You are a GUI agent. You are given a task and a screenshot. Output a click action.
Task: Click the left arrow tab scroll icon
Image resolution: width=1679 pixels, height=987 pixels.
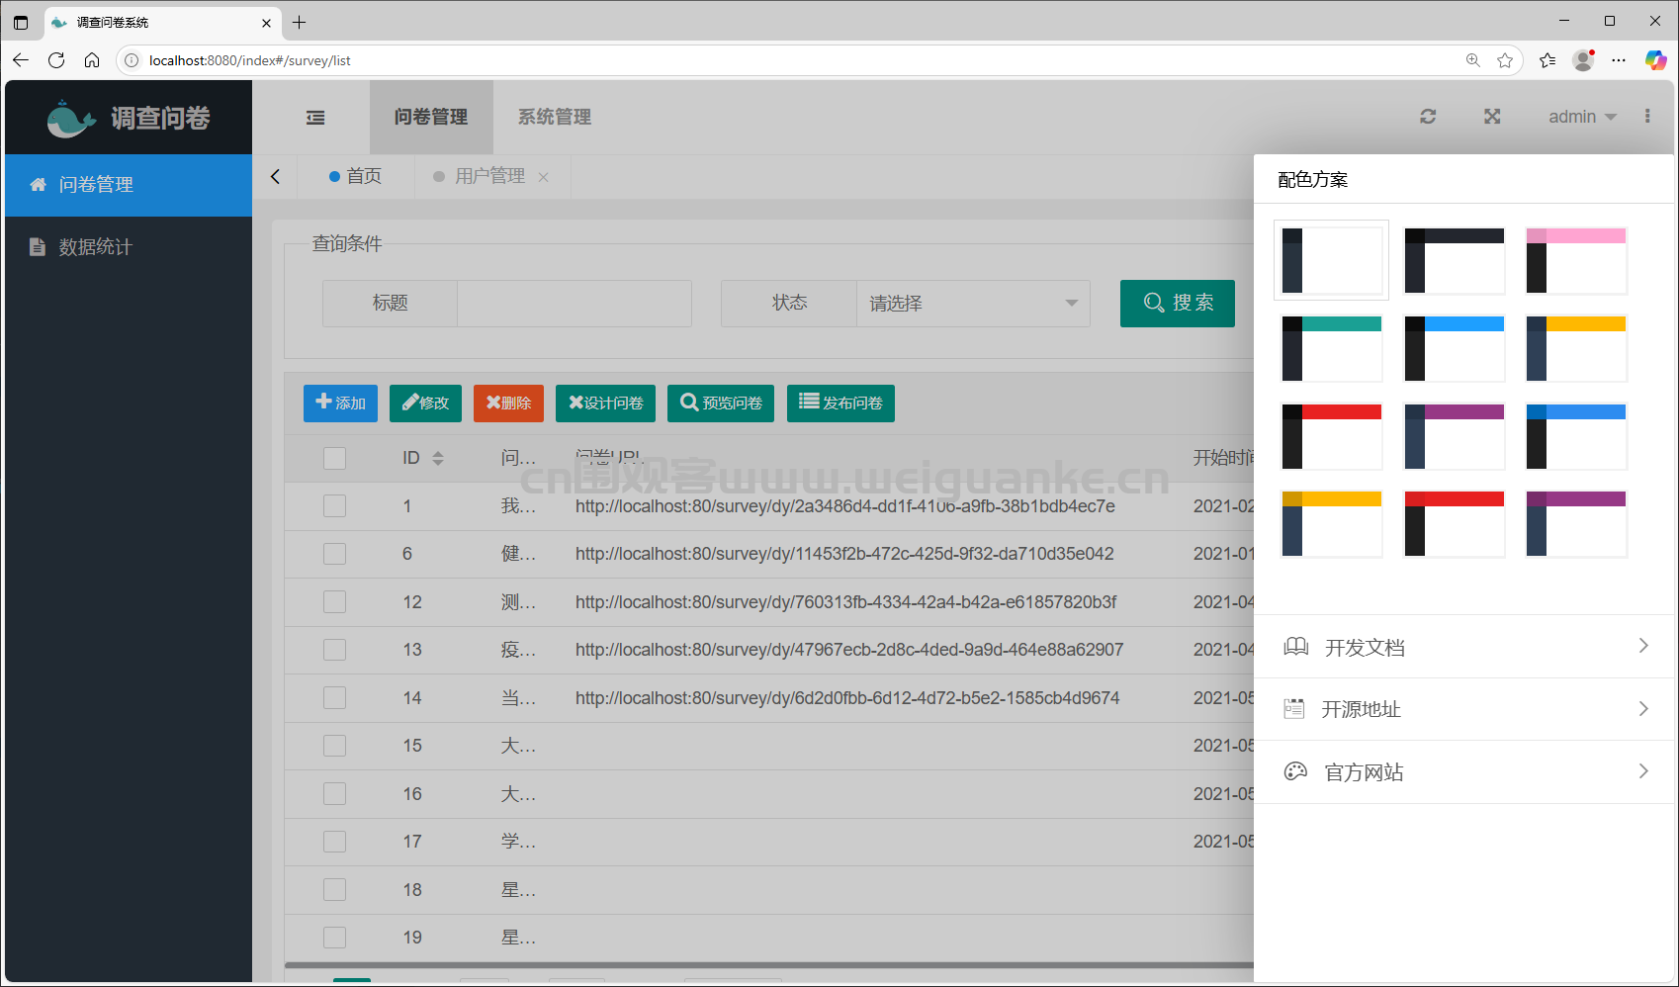click(x=276, y=176)
